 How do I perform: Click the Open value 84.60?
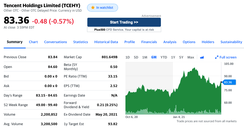pos(53,67)
